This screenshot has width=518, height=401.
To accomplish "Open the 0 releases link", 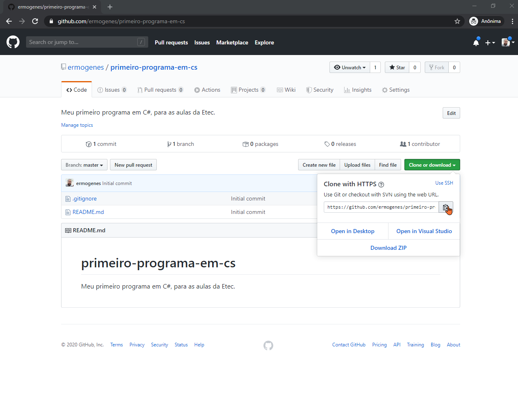I will (340, 144).
